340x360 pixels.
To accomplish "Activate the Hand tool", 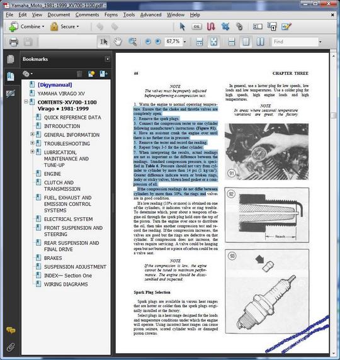I will click(118, 42).
